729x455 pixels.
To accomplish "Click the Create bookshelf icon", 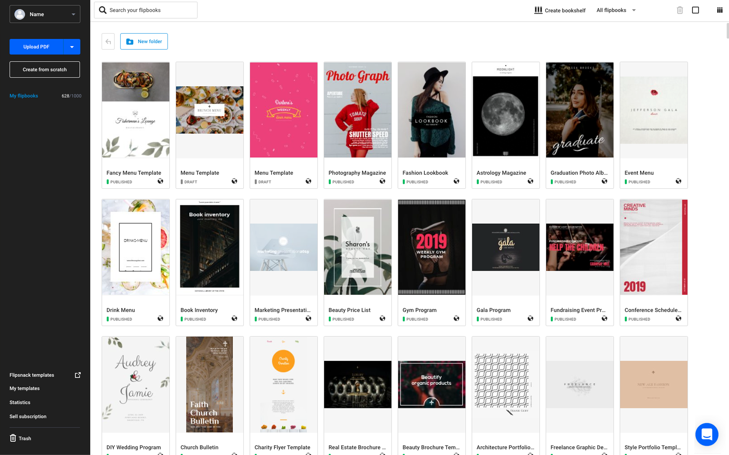I will (538, 10).
